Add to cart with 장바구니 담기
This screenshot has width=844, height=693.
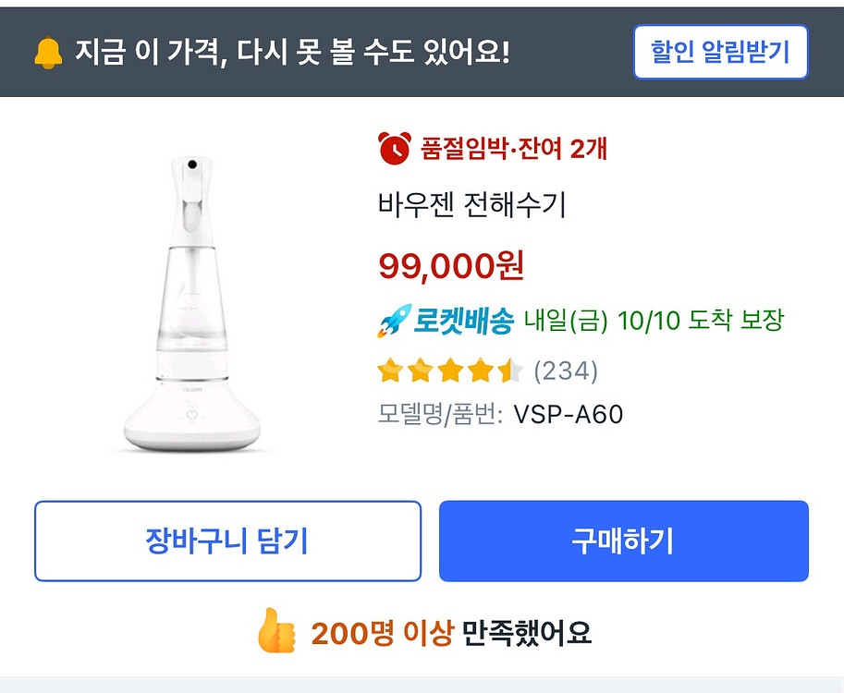(x=227, y=541)
